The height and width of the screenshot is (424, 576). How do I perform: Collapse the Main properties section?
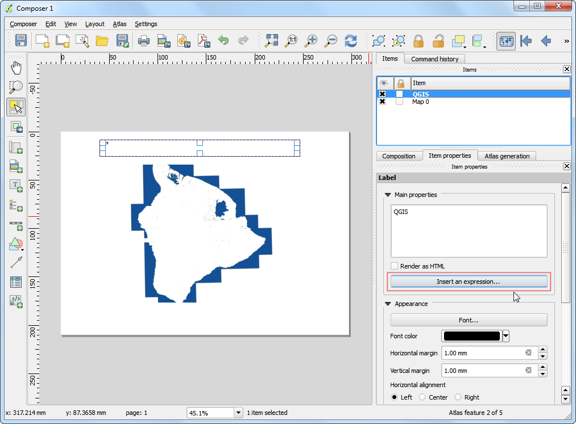(388, 195)
